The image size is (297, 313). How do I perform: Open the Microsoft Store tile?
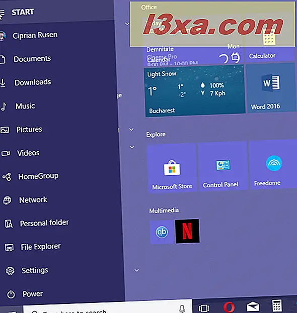click(172, 168)
